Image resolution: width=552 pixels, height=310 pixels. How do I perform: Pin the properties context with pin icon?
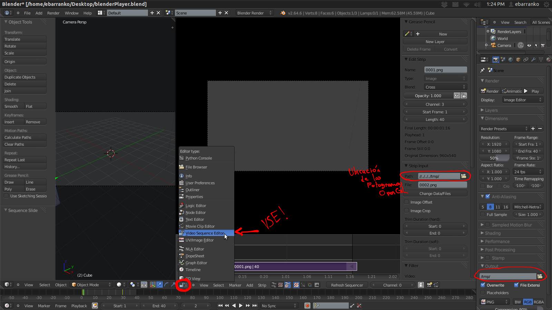click(483, 70)
